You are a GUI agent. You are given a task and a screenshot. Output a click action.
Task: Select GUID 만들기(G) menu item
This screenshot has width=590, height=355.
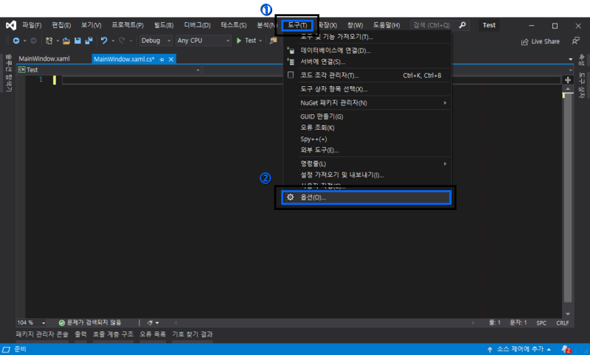coord(367,116)
